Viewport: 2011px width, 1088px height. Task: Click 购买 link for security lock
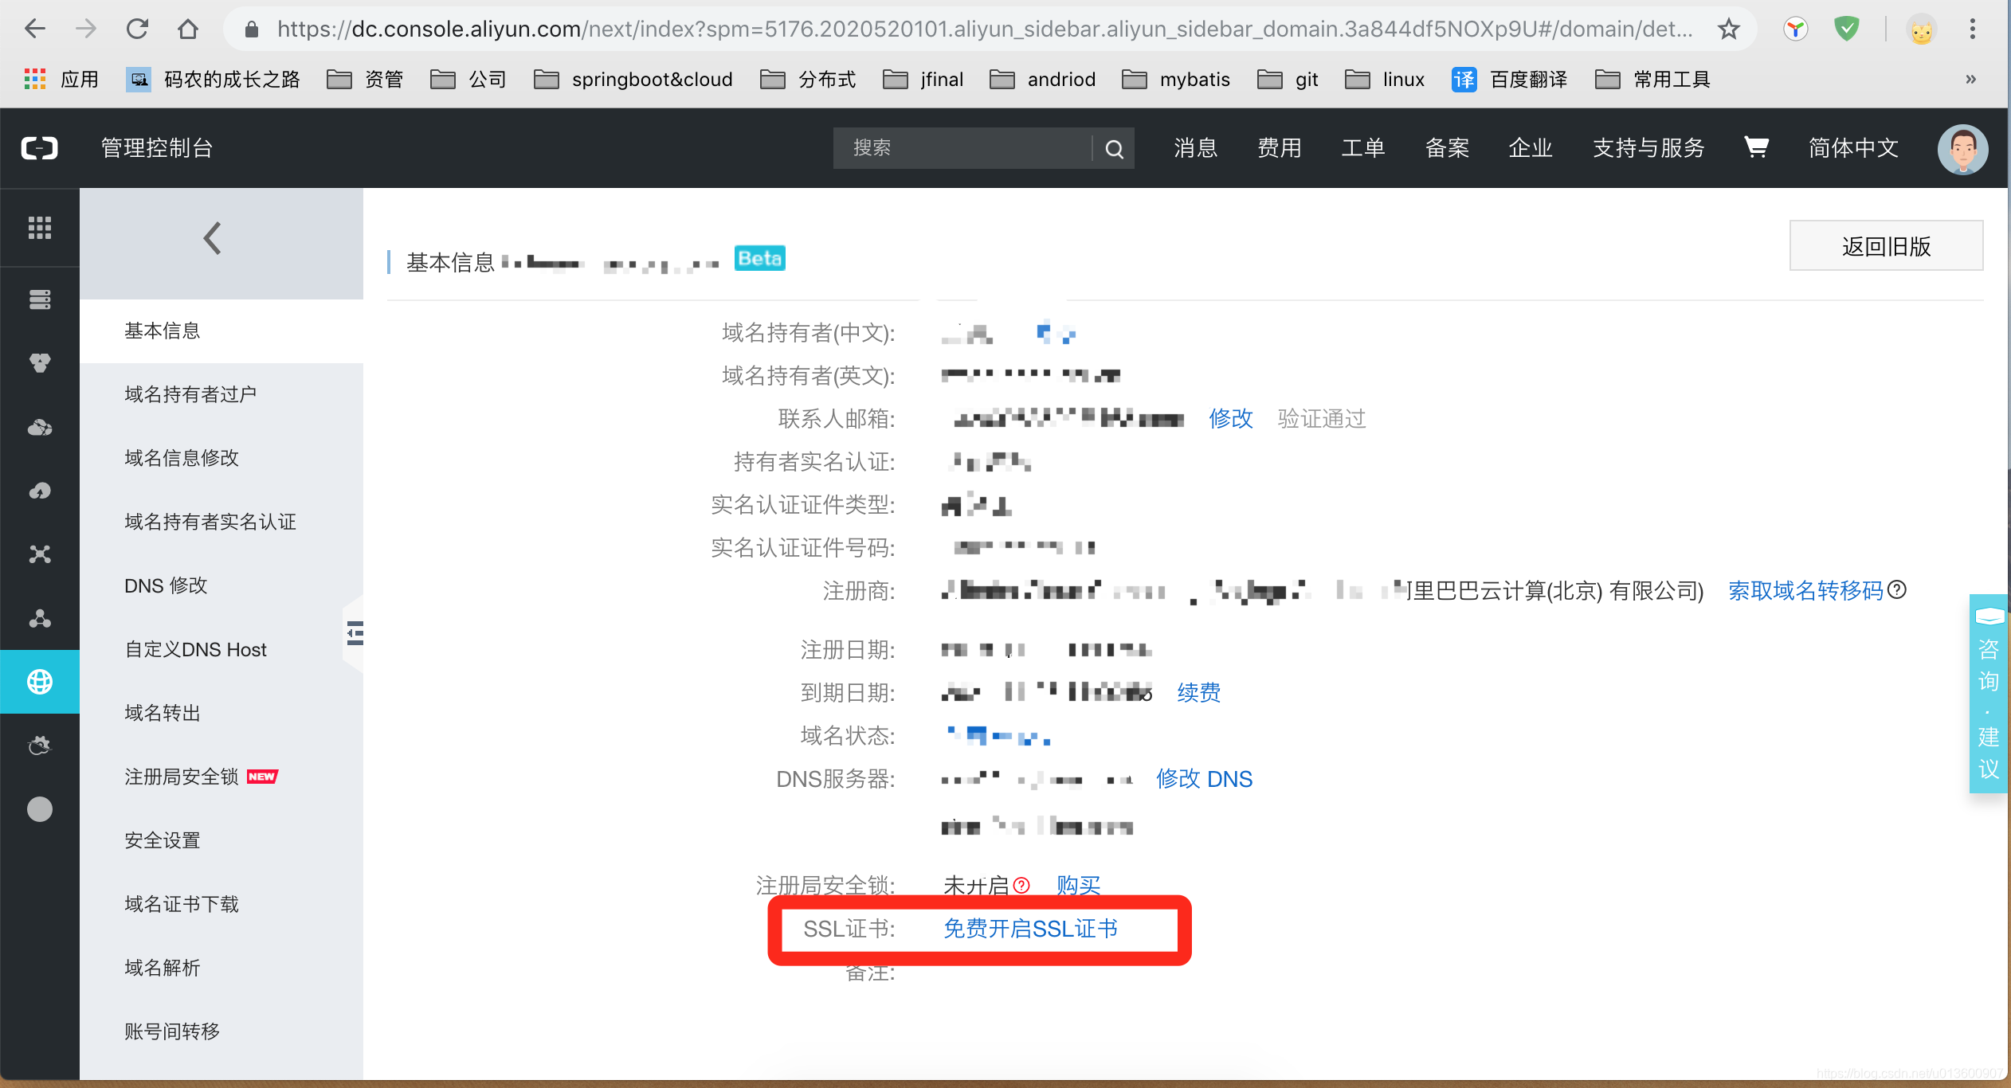pos(1079,885)
